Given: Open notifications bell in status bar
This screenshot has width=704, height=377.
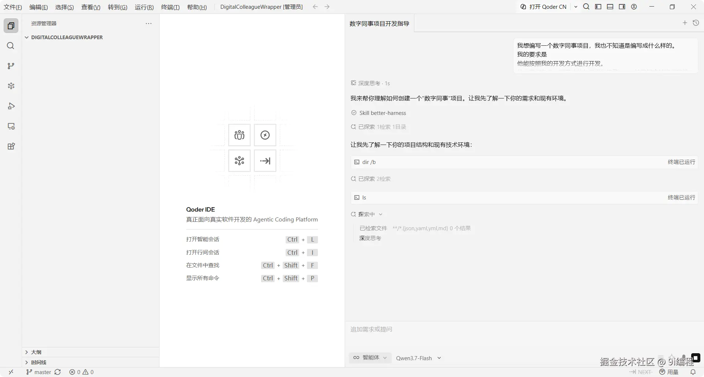Looking at the screenshot, I should (x=693, y=372).
